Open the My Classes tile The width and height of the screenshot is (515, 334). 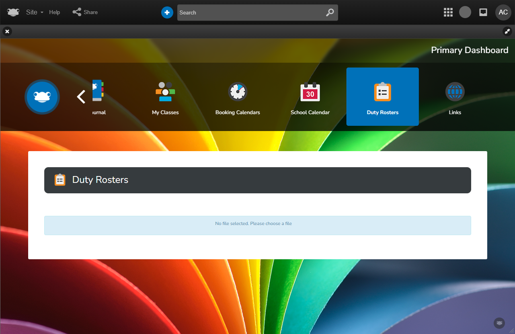pyautogui.click(x=165, y=97)
